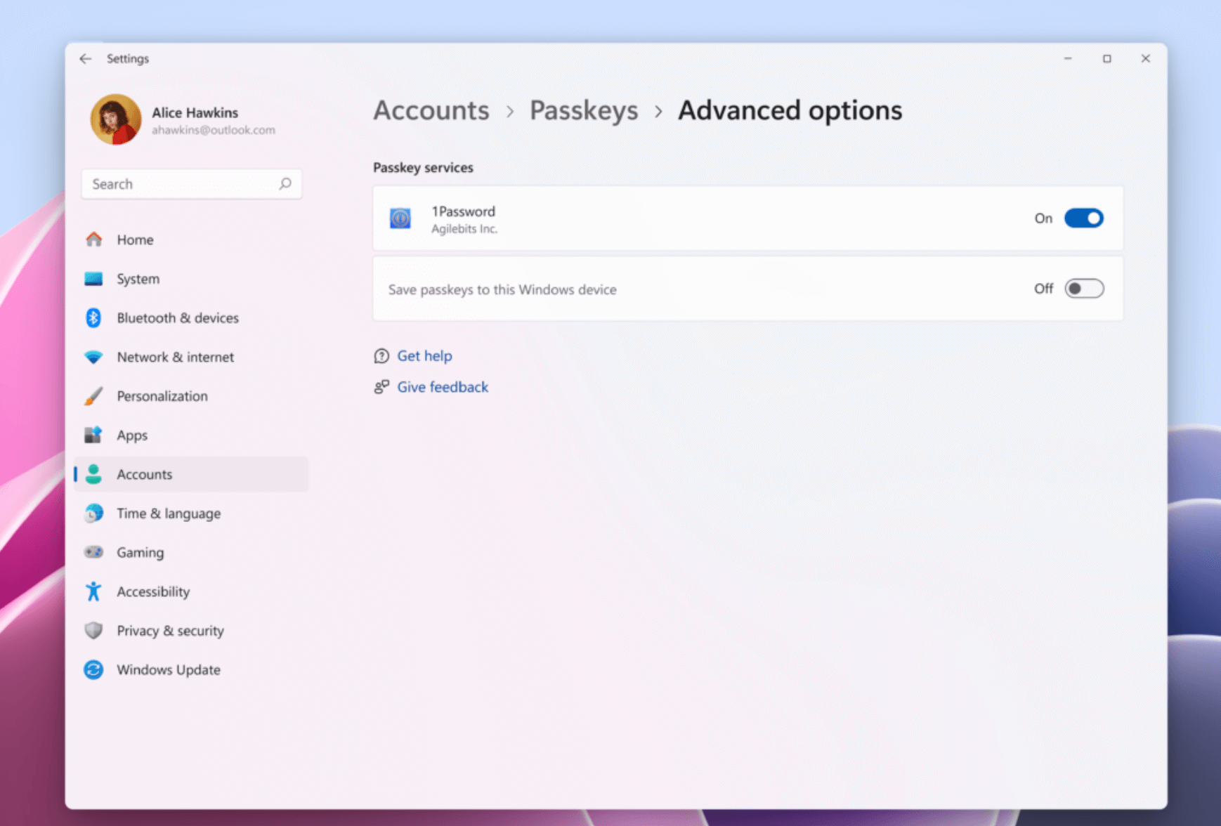
Task: Navigate back with the arrow button
Action: [x=85, y=59]
